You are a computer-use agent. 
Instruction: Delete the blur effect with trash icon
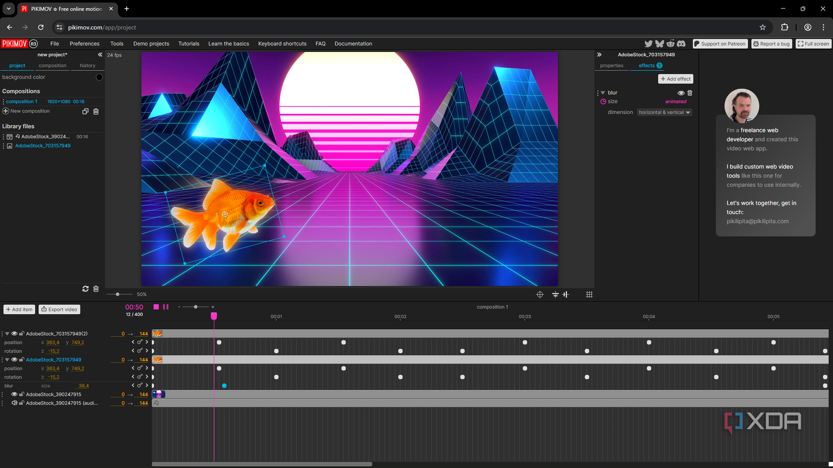[690, 93]
